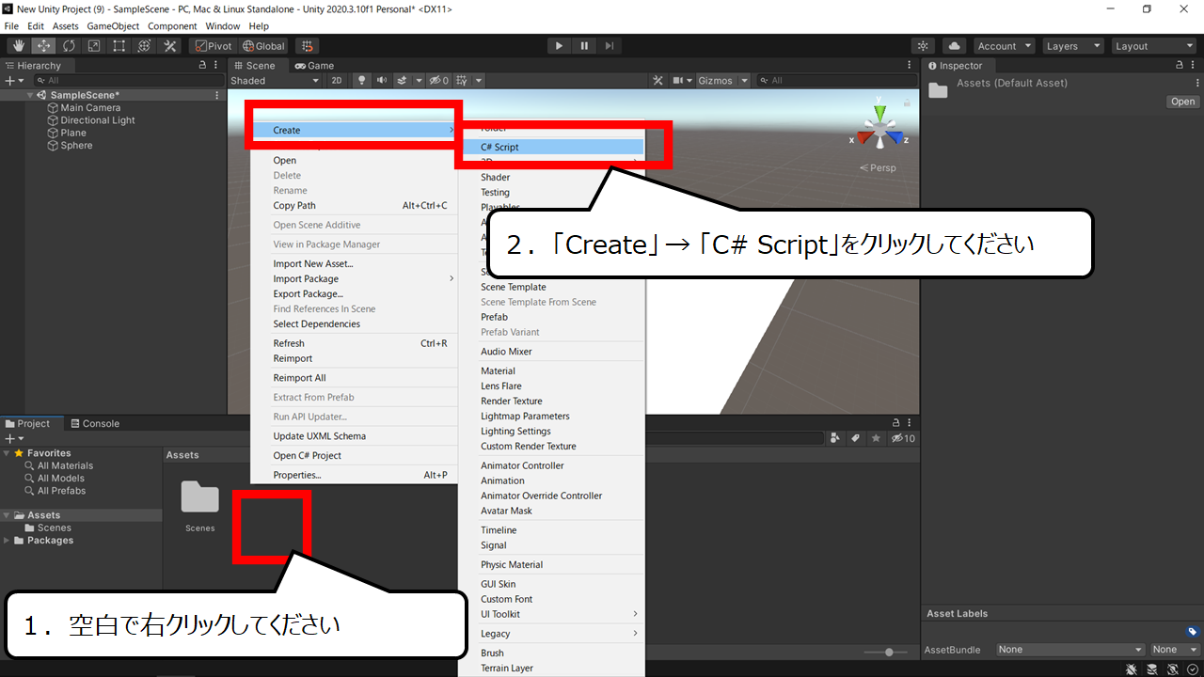The width and height of the screenshot is (1204, 677).
Task: Adjust the Project icon size slider
Action: click(x=886, y=652)
